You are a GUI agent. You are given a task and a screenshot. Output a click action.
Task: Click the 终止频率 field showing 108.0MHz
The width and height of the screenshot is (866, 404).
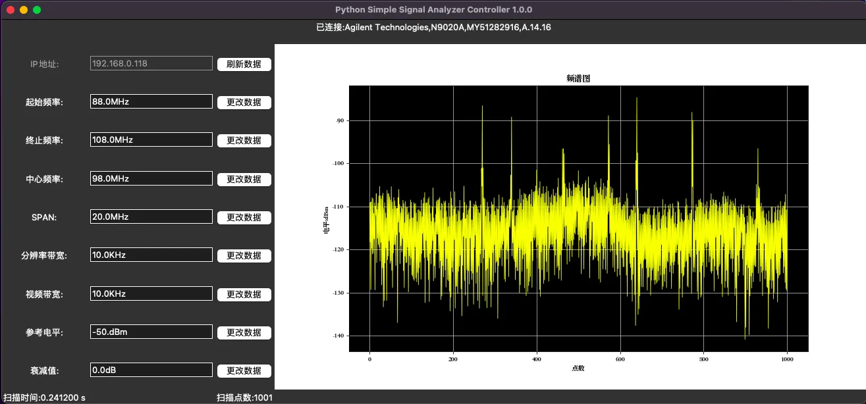click(151, 140)
